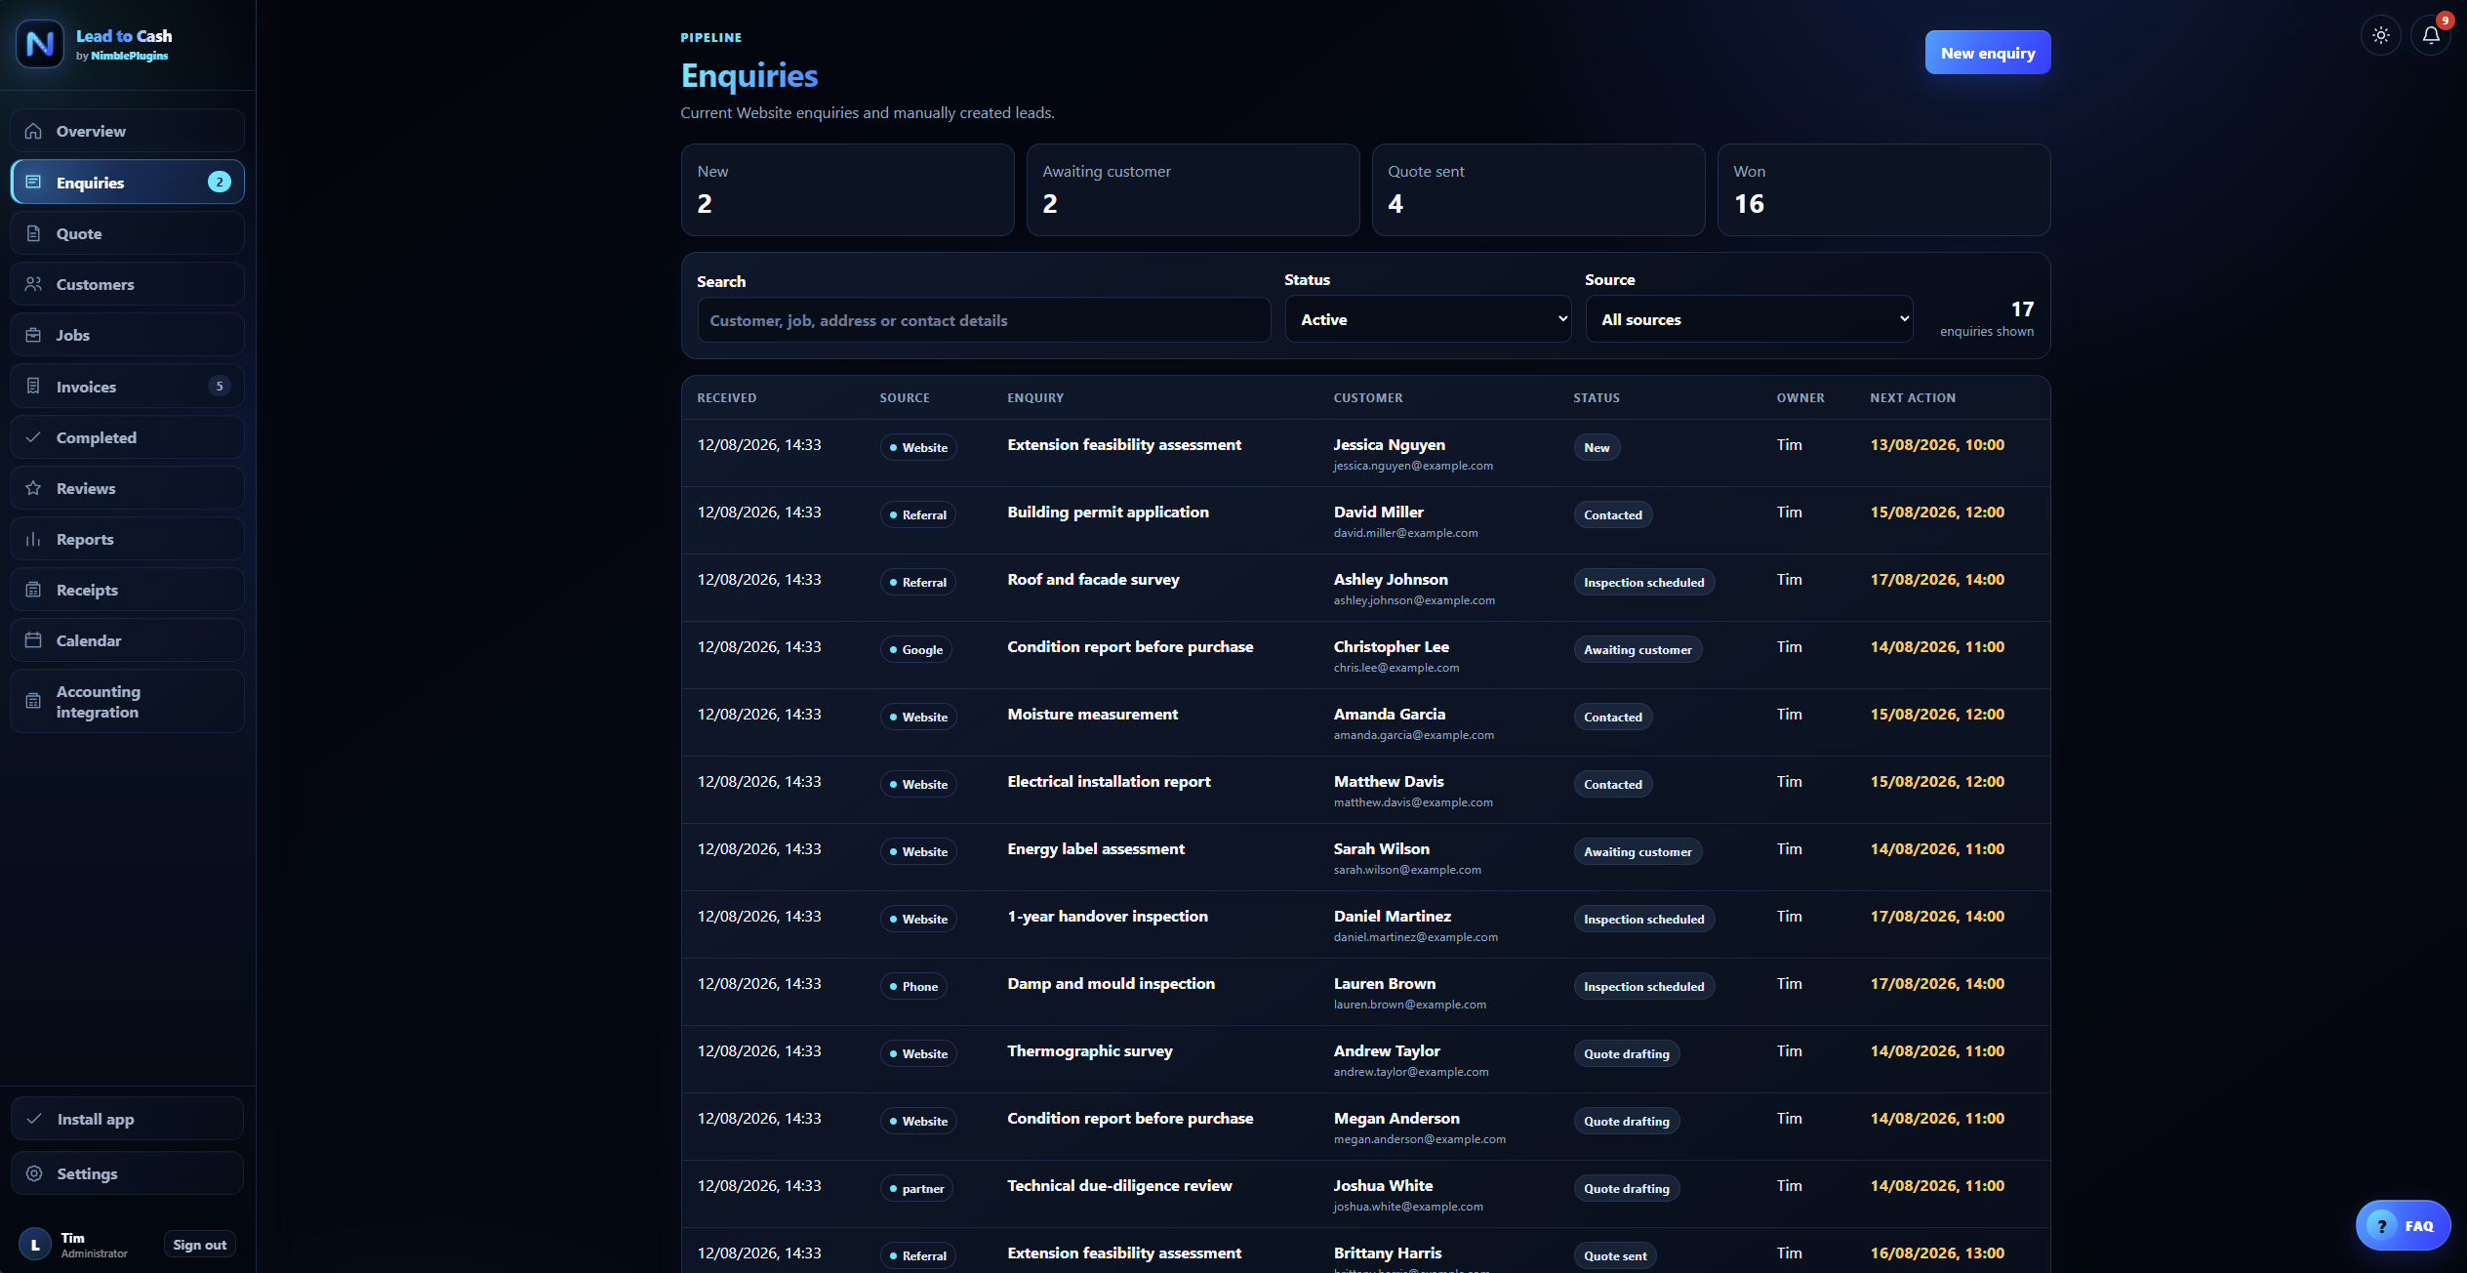Viewport: 2467px width, 1273px height.
Task: Click the Invoices receipt icon
Action: pyautogui.click(x=33, y=386)
